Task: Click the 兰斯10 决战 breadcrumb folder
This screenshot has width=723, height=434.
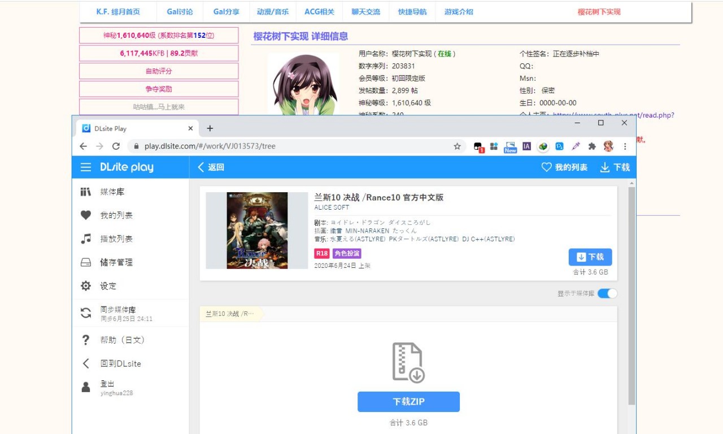Action: tap(229, 314)
